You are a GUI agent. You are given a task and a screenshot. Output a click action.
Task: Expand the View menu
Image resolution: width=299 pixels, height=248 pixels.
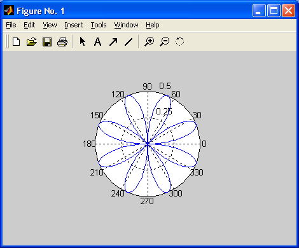[50, 25]
